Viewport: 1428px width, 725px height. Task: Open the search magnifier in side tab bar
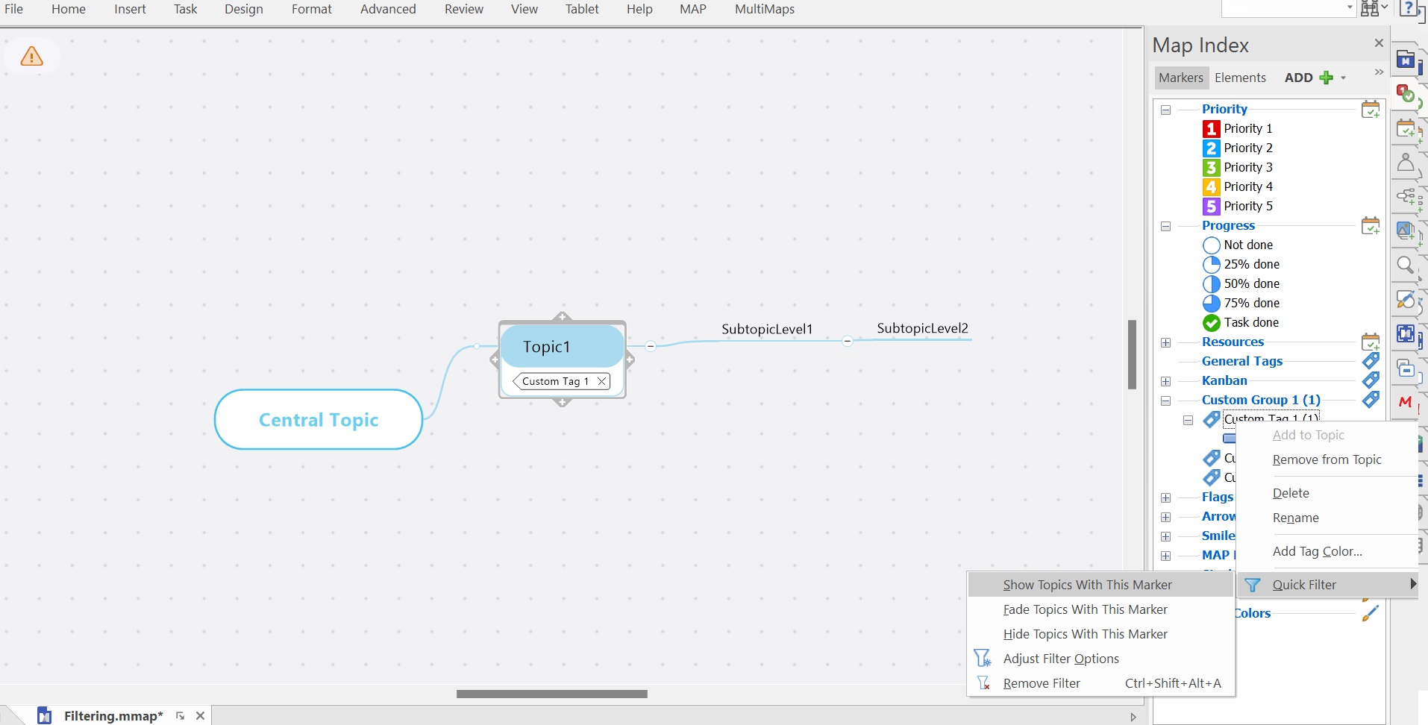[1405, 265]
